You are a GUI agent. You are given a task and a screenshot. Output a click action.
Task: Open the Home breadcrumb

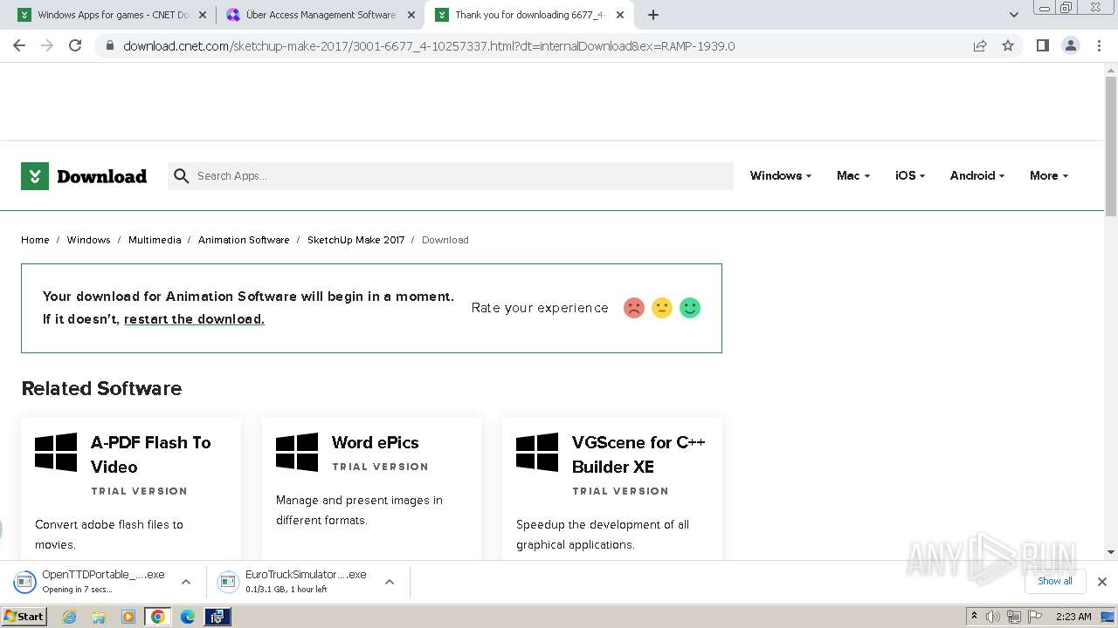pyautogui.click(x=35, y=240)
